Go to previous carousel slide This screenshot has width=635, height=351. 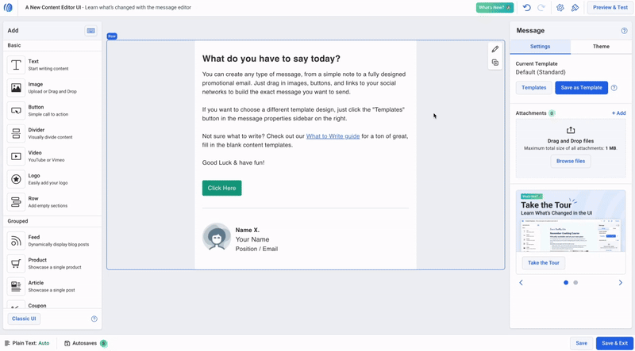(x=521, y=283)
